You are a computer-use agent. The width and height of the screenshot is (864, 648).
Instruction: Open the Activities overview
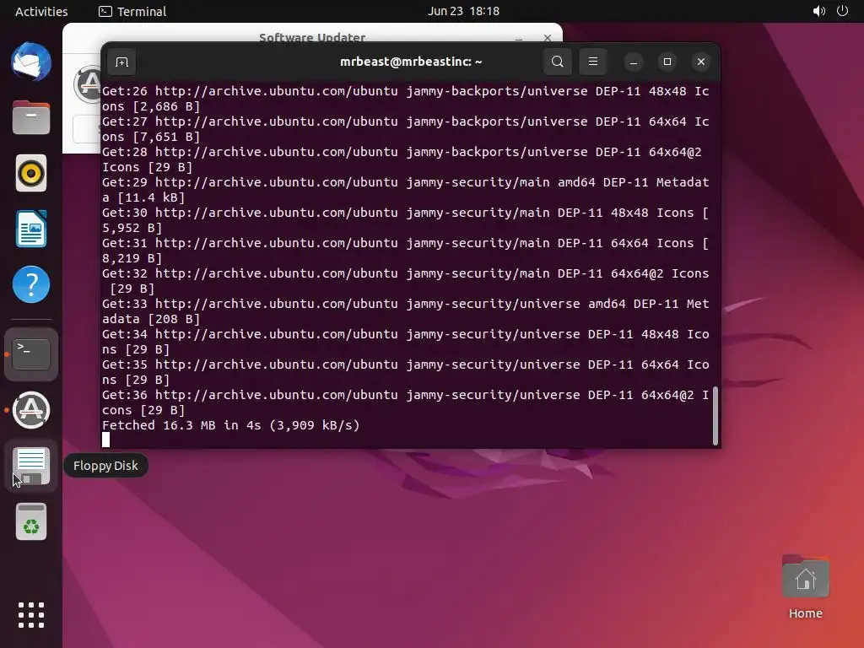[x=41, y=11]
